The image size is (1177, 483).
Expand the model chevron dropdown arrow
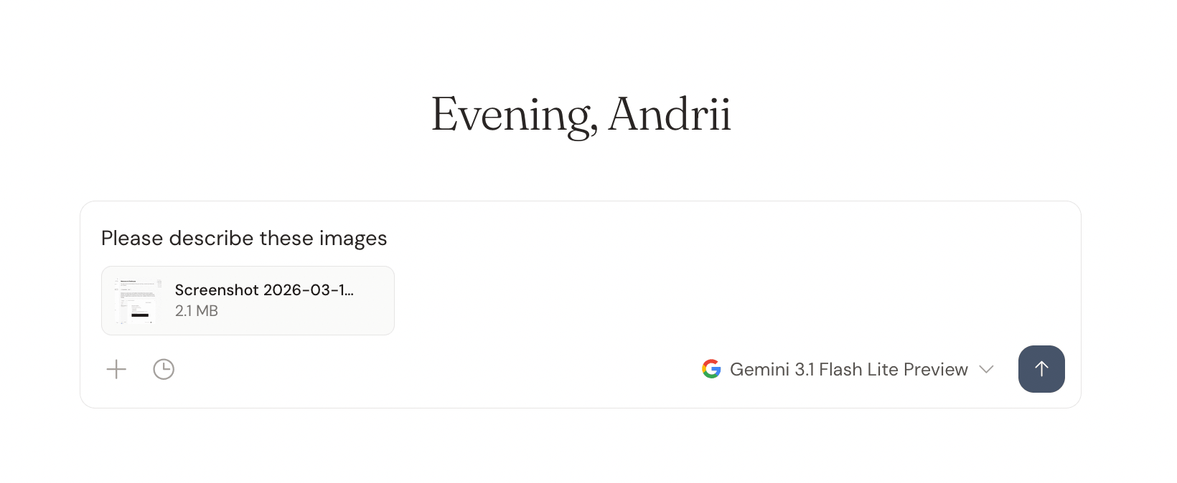(987, 369)
